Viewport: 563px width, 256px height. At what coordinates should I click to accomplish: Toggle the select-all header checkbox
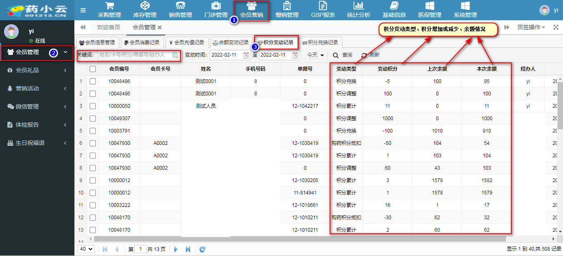pos(93,69)
